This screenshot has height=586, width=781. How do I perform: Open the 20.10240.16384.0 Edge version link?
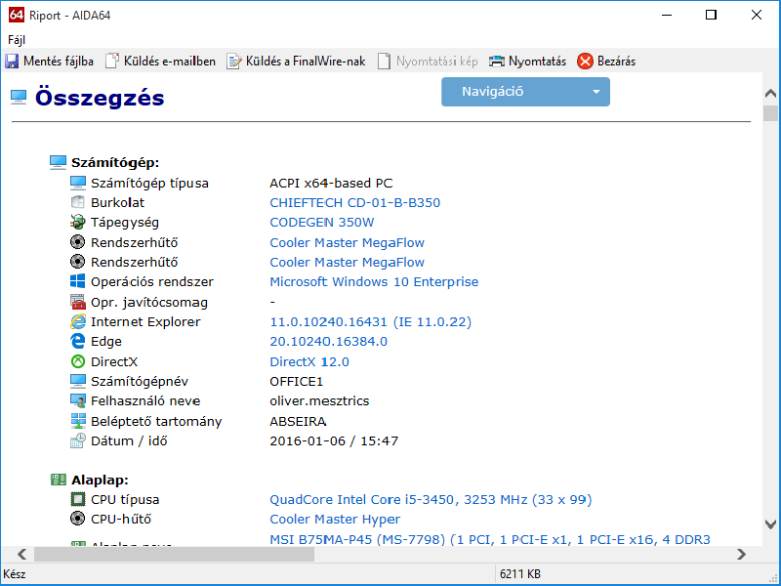328,341
